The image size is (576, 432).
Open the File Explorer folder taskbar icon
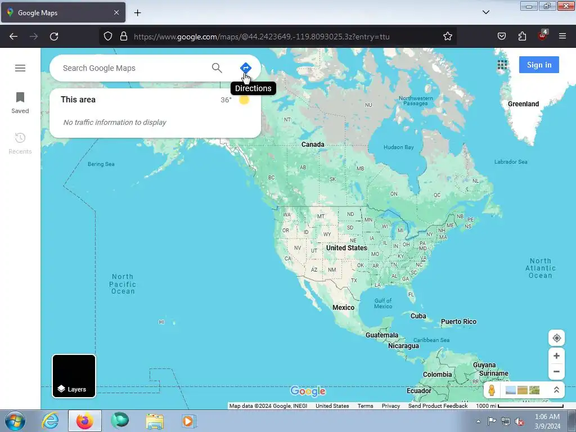155,421
